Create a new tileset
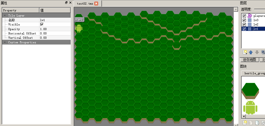The image size is (265, 126). coord(245,122)
